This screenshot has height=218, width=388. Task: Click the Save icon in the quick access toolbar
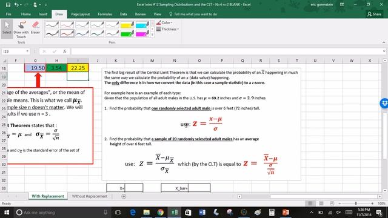coord(8,4)
